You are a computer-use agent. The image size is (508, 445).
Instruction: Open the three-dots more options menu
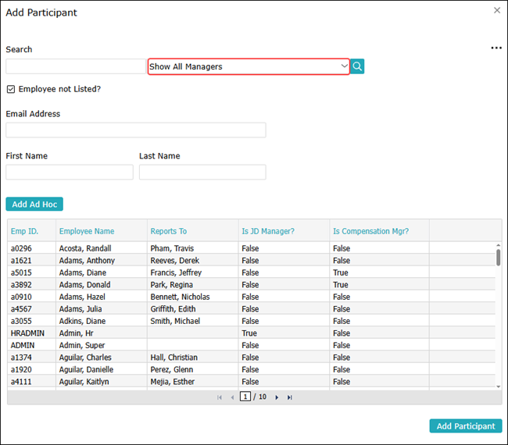(x=496, y=48)
